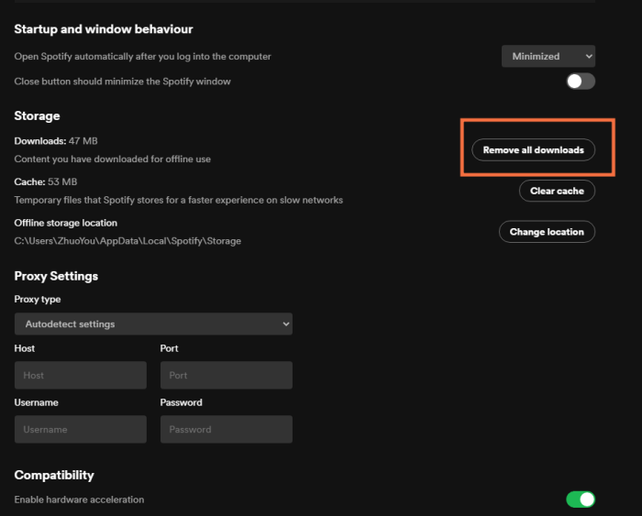This screenshot has width=642, height=516.
Task: Click the Storage section heading
Action: pyautogui.click(x=37, y=115)
